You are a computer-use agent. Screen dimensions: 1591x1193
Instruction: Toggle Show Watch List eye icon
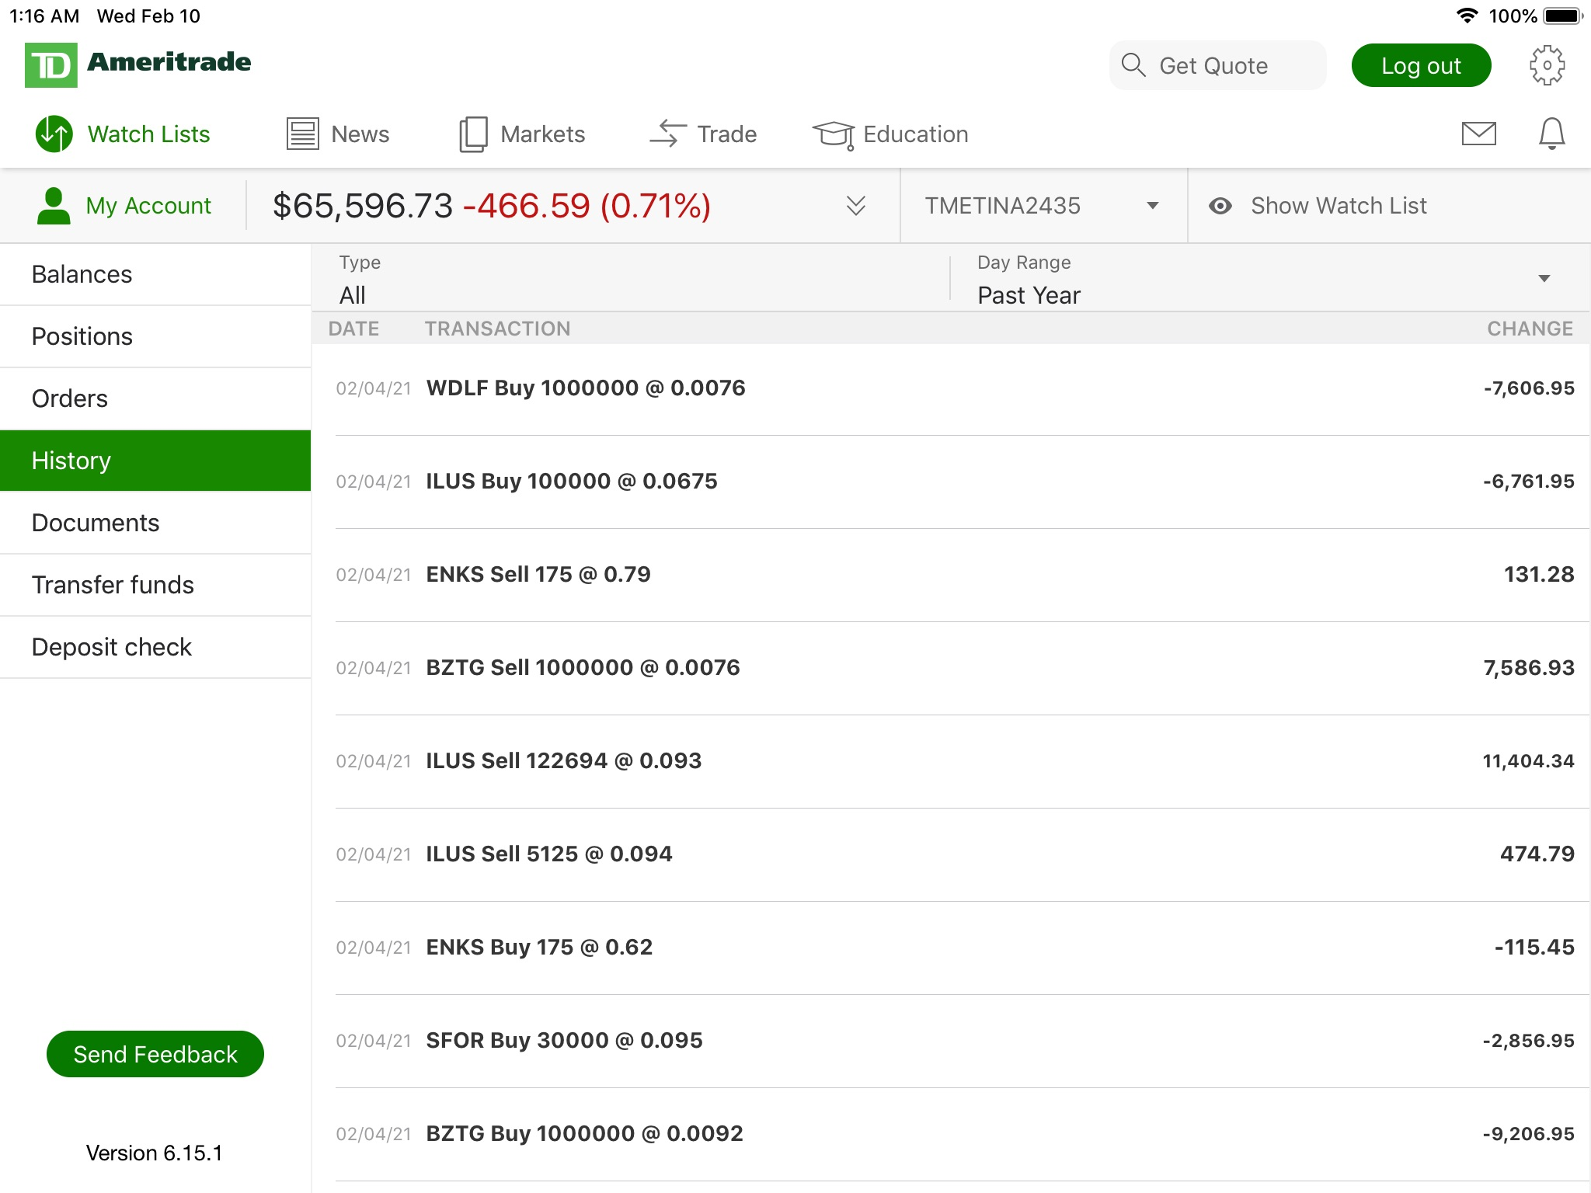coord(1220,206)
